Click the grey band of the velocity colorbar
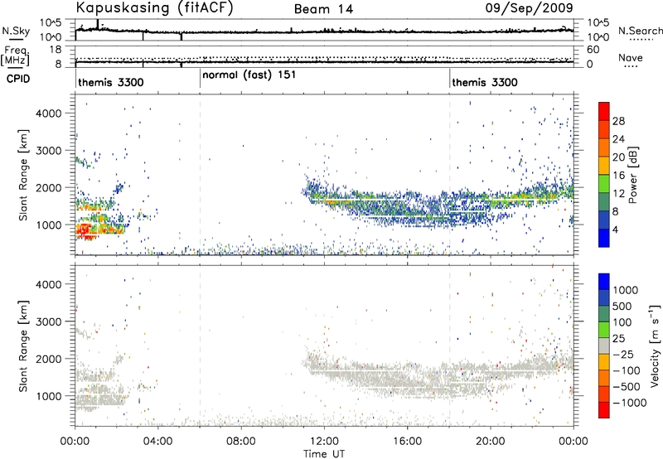The height and width of the screenshot is (459, 663). 604,345
